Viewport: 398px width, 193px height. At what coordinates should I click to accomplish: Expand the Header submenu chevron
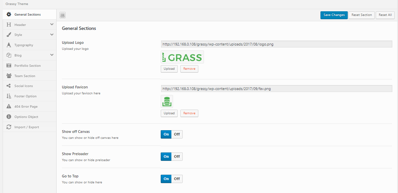(x=52, y=24)
